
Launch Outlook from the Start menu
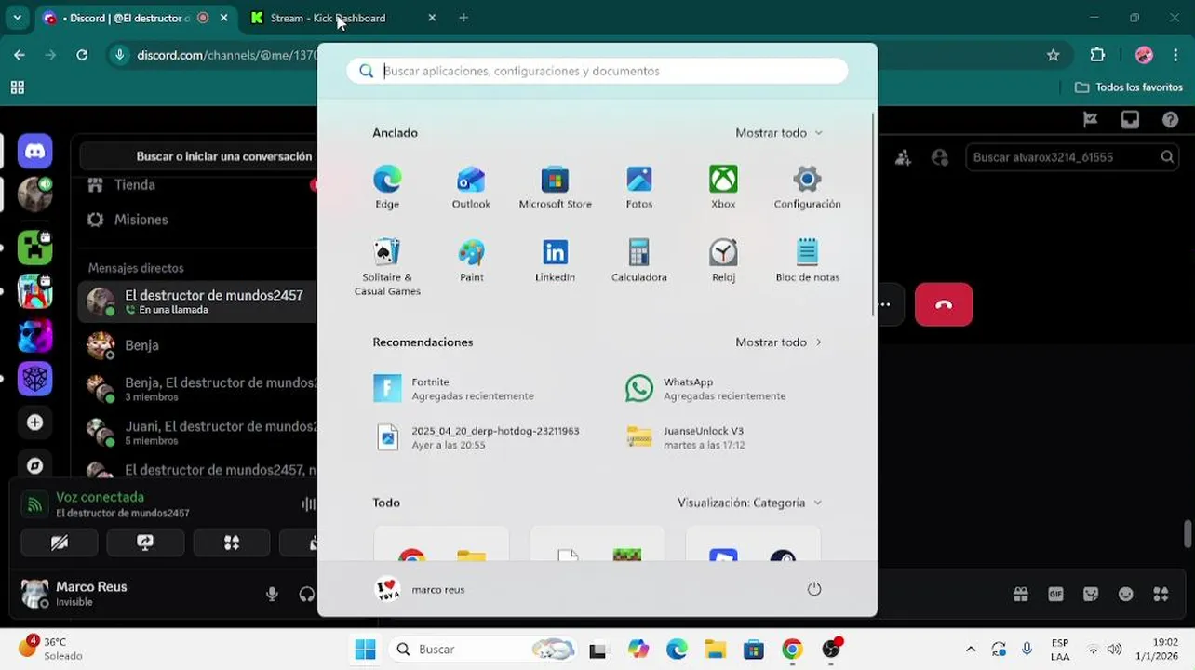click(471, 186)
